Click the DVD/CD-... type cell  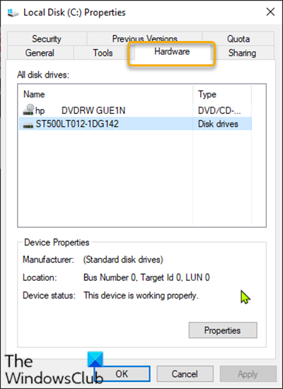[x=219, y=110]
